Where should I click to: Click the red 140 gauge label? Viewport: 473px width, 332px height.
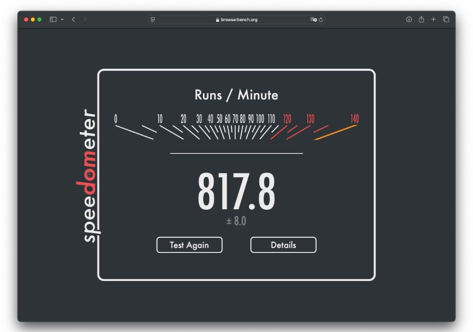355,119
